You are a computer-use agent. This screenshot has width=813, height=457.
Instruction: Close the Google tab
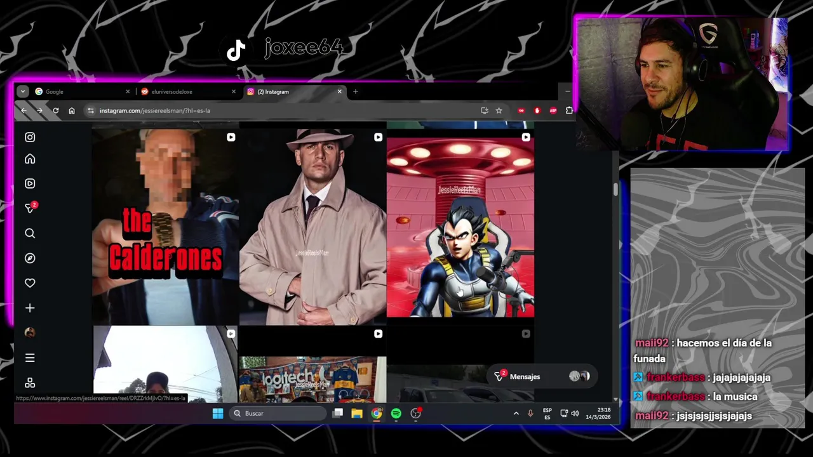pyautogui.click(x=128, y=91)
